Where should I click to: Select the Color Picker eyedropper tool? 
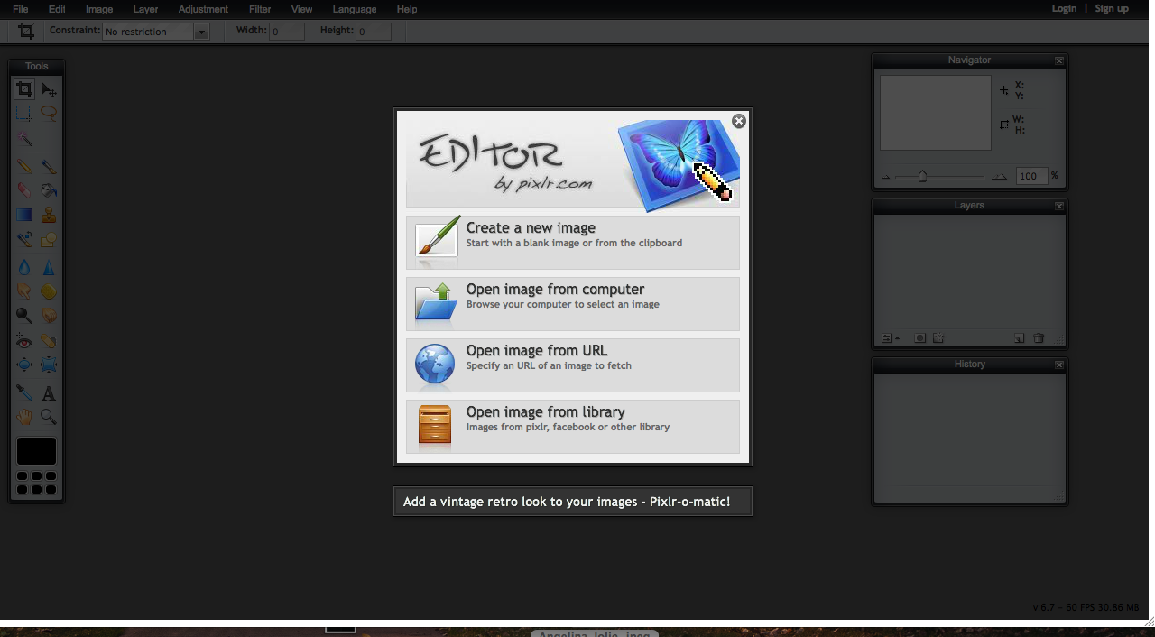click(x=24, y=392)
